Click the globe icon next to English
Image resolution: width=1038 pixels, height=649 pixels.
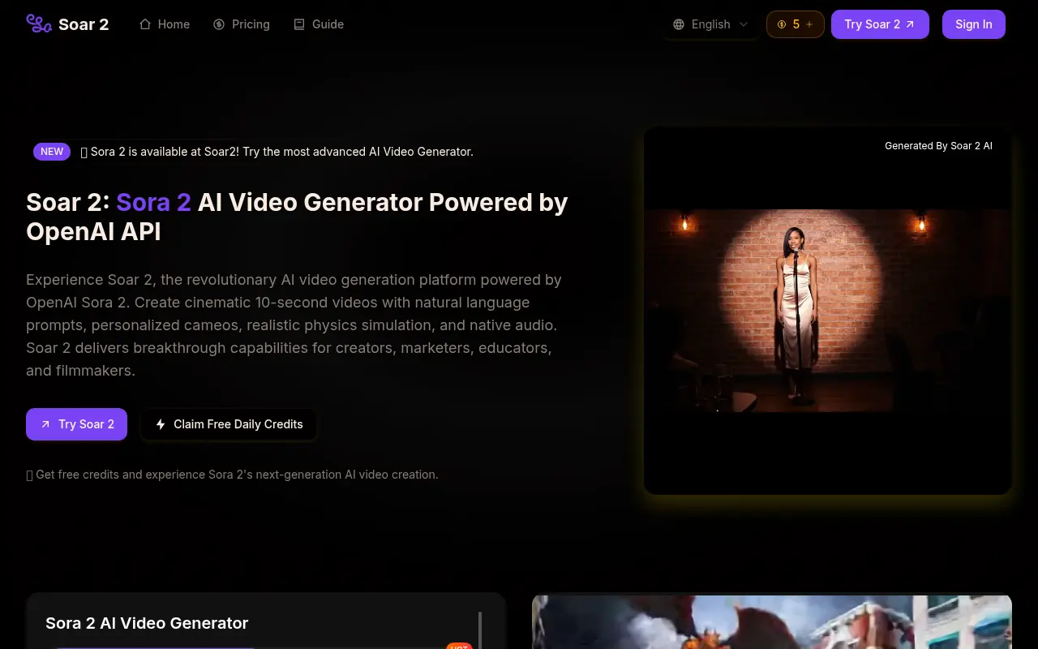tap(678, 24)
